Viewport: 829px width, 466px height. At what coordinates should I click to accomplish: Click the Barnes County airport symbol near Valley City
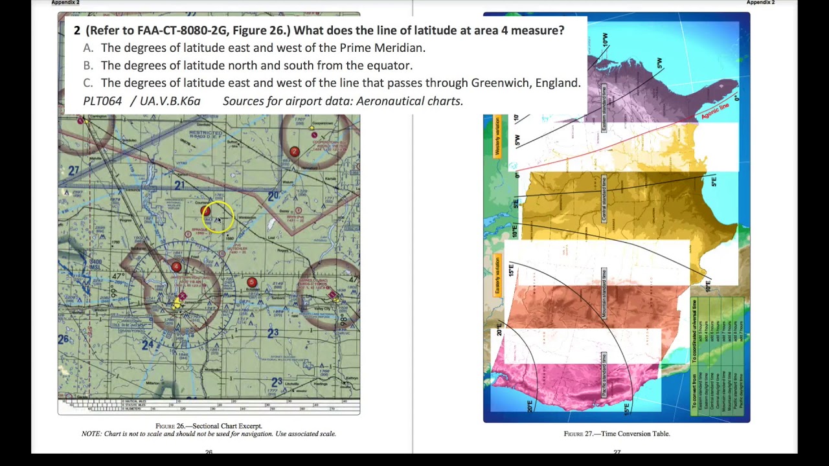334,295
